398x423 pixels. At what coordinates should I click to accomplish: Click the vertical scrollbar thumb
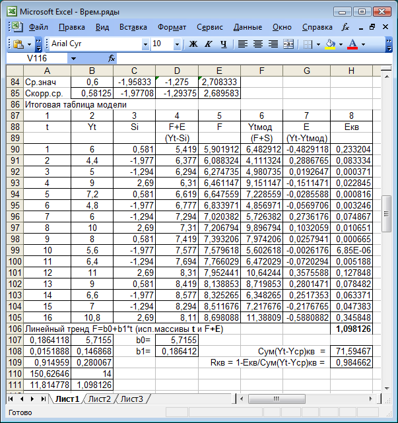pos(387,214)
